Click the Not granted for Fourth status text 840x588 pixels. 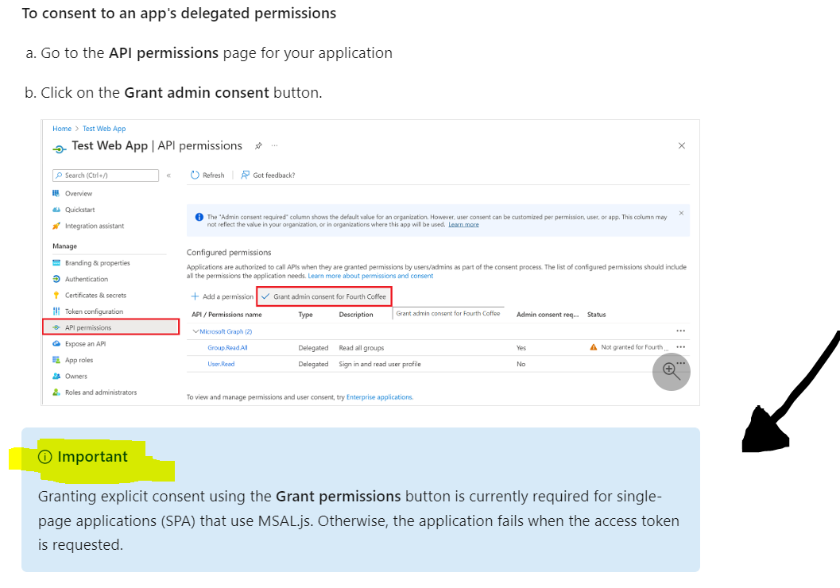634,347
